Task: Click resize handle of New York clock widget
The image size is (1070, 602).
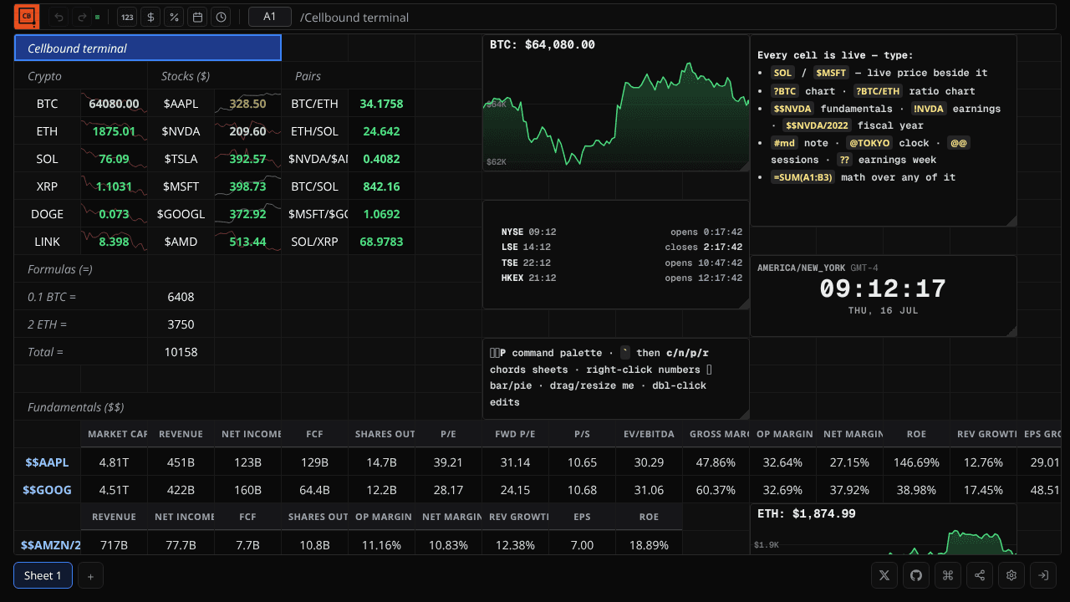Action: 1011,331
